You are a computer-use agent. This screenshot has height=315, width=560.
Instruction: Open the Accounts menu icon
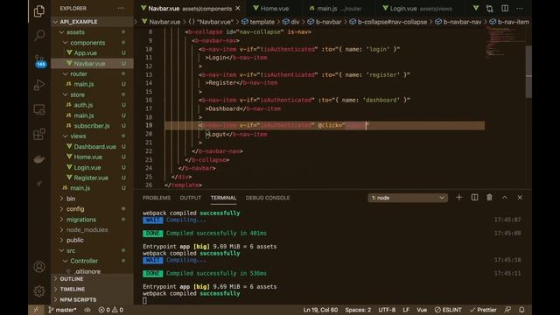[x=38, y=267]
